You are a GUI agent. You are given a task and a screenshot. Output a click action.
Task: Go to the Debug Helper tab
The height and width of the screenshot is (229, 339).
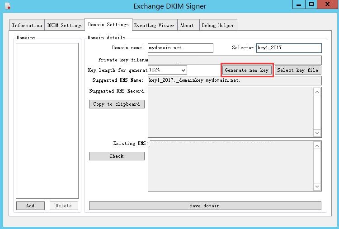click(217, 25)
